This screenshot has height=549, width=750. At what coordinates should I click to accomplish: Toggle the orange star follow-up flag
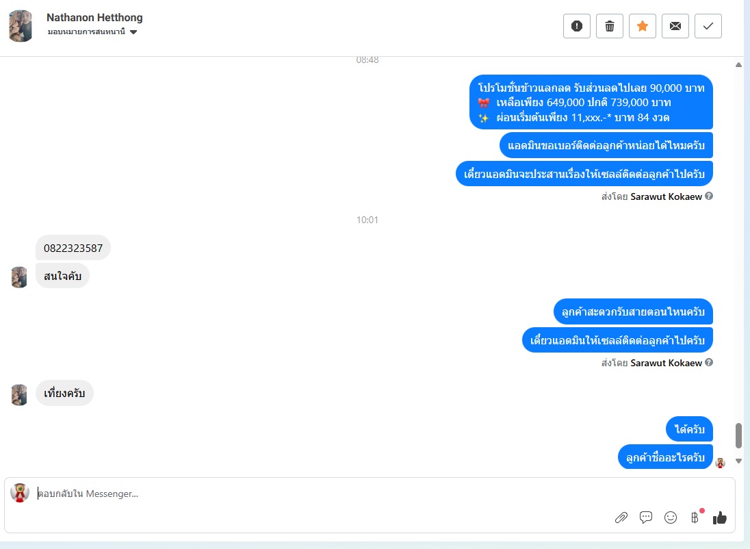tap(643, 26)
